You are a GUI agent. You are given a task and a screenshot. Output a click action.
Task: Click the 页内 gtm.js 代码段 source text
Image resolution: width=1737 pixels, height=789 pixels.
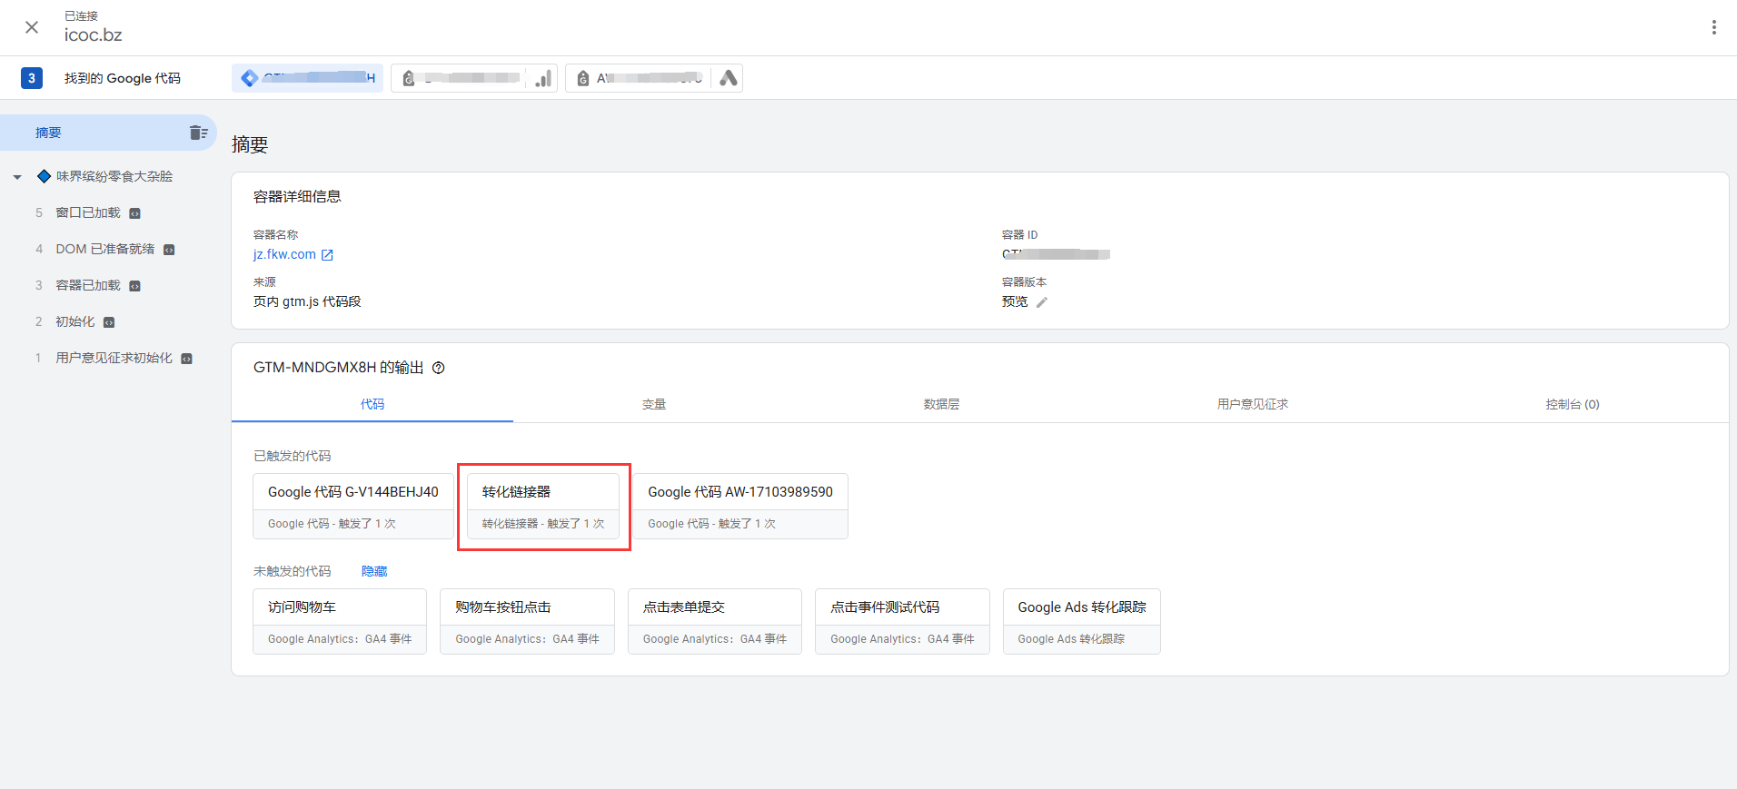[307, 301]
